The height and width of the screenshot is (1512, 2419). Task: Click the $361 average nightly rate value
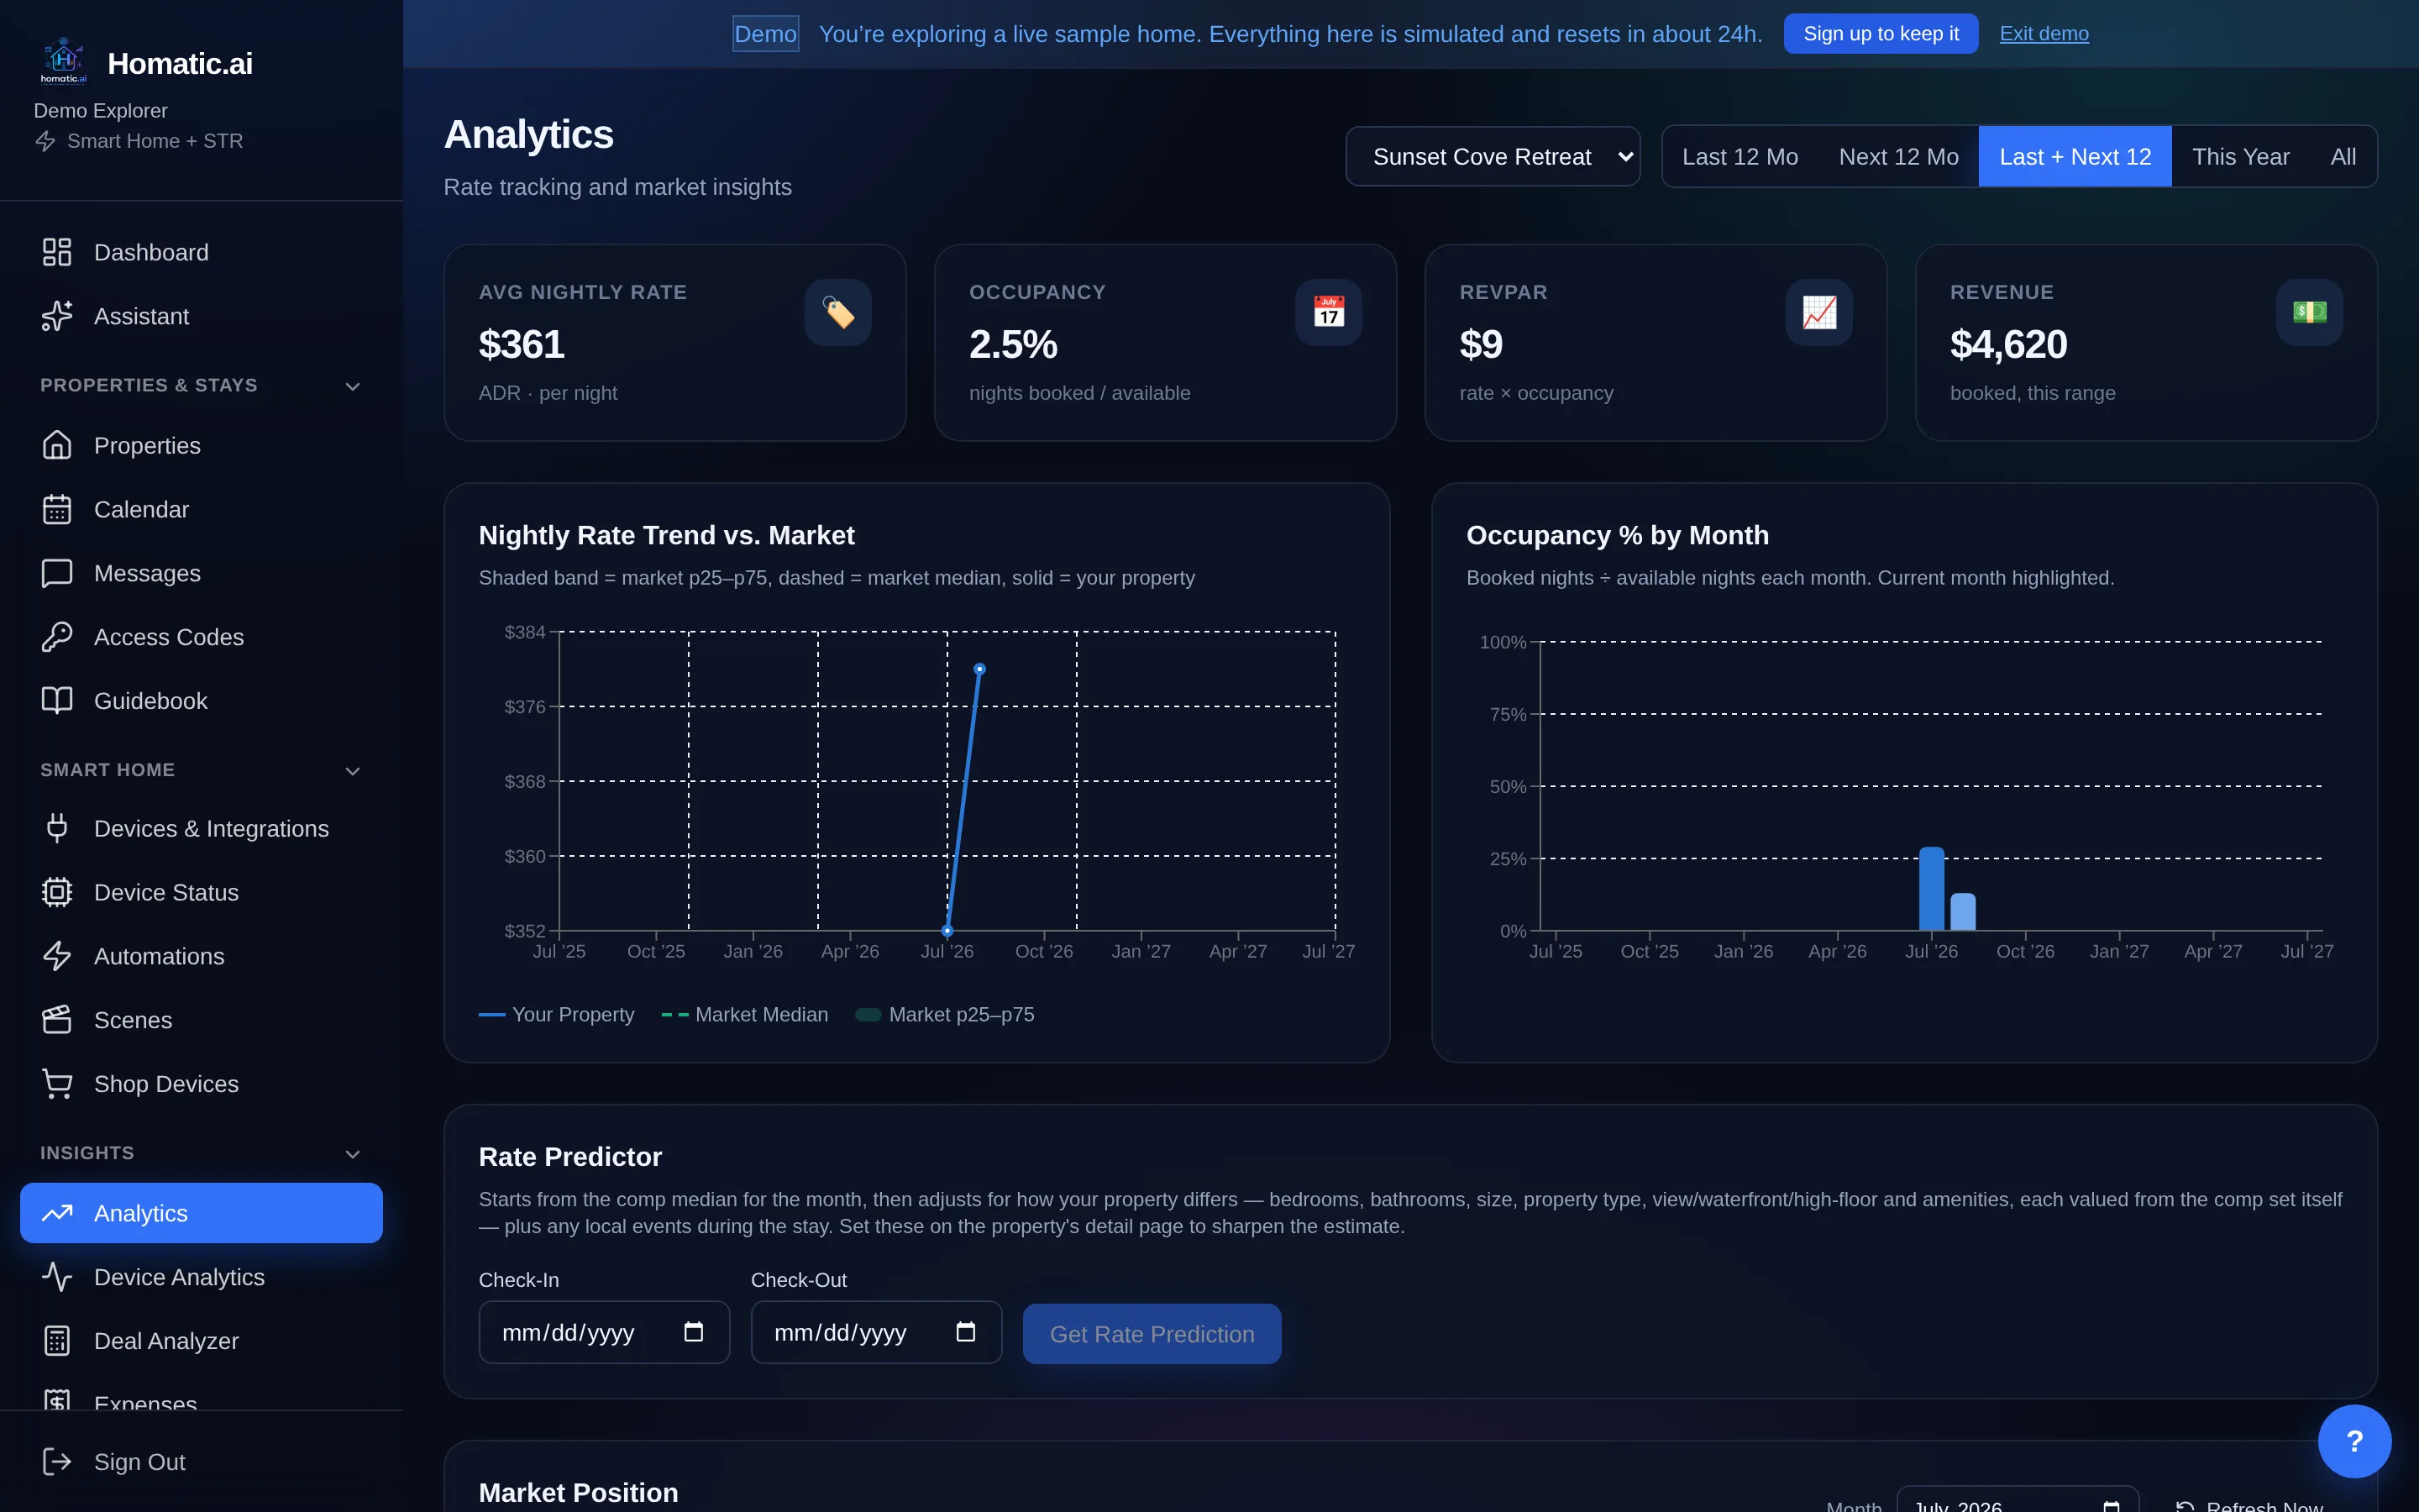pos(522,344)
